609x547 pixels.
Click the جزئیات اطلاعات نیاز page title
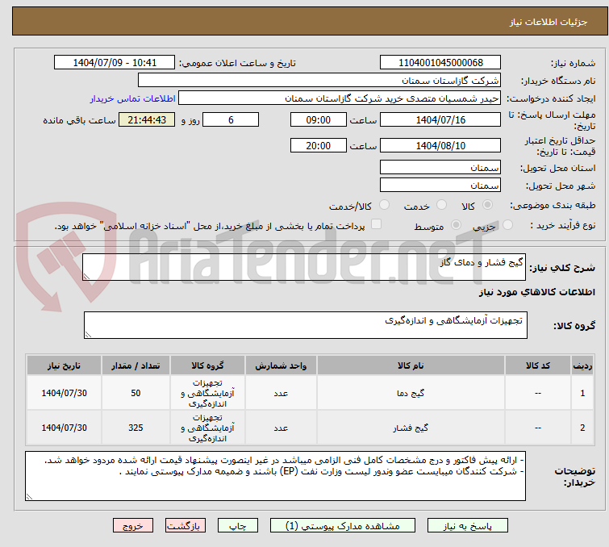(x=548, y=22)
